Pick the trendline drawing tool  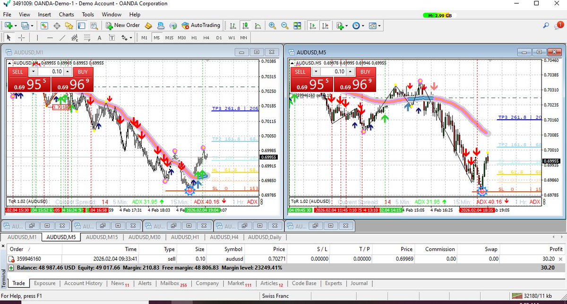[62, 38]
